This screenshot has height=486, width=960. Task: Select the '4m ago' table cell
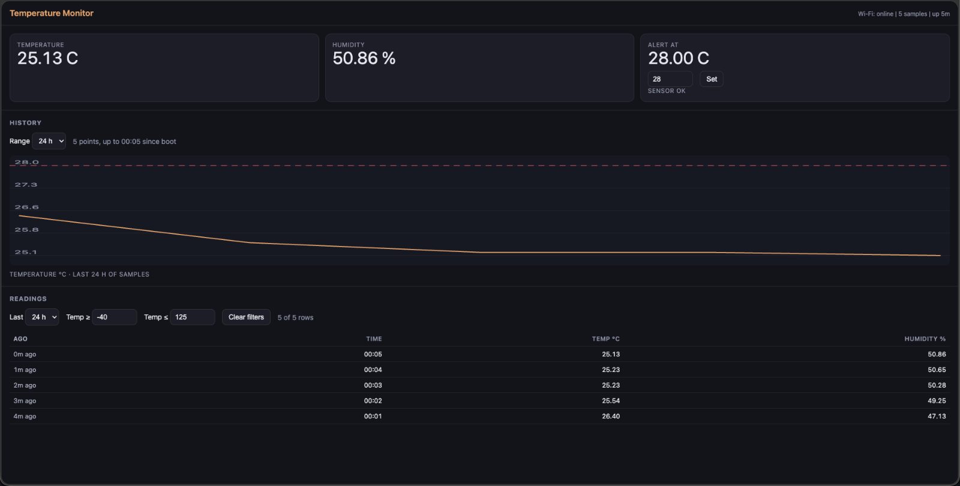(25, 416)
